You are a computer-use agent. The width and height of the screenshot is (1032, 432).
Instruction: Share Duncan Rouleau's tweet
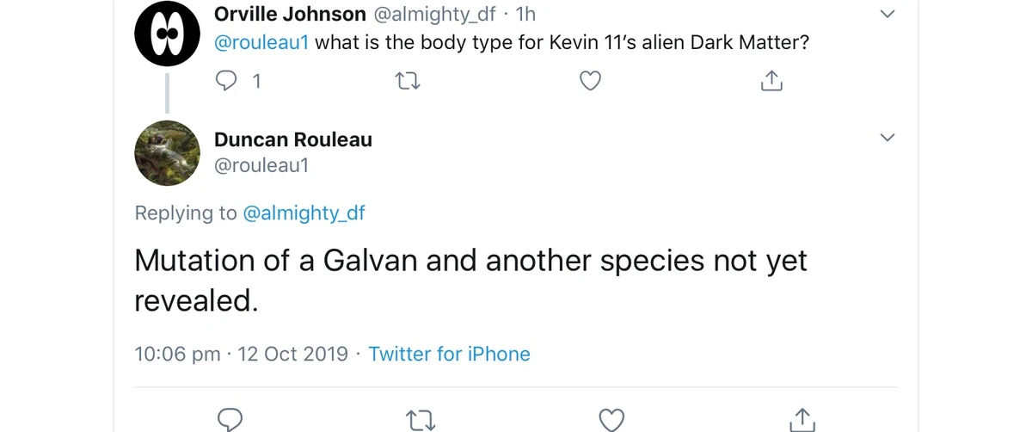click(x=802, y=419)
